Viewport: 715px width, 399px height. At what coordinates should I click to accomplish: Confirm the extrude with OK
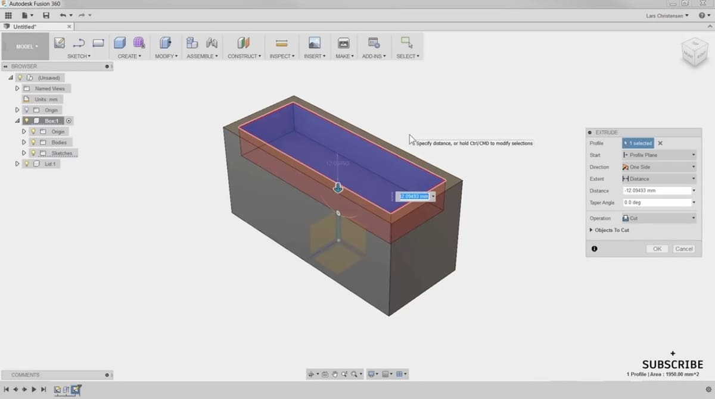(x=657, y=249)
